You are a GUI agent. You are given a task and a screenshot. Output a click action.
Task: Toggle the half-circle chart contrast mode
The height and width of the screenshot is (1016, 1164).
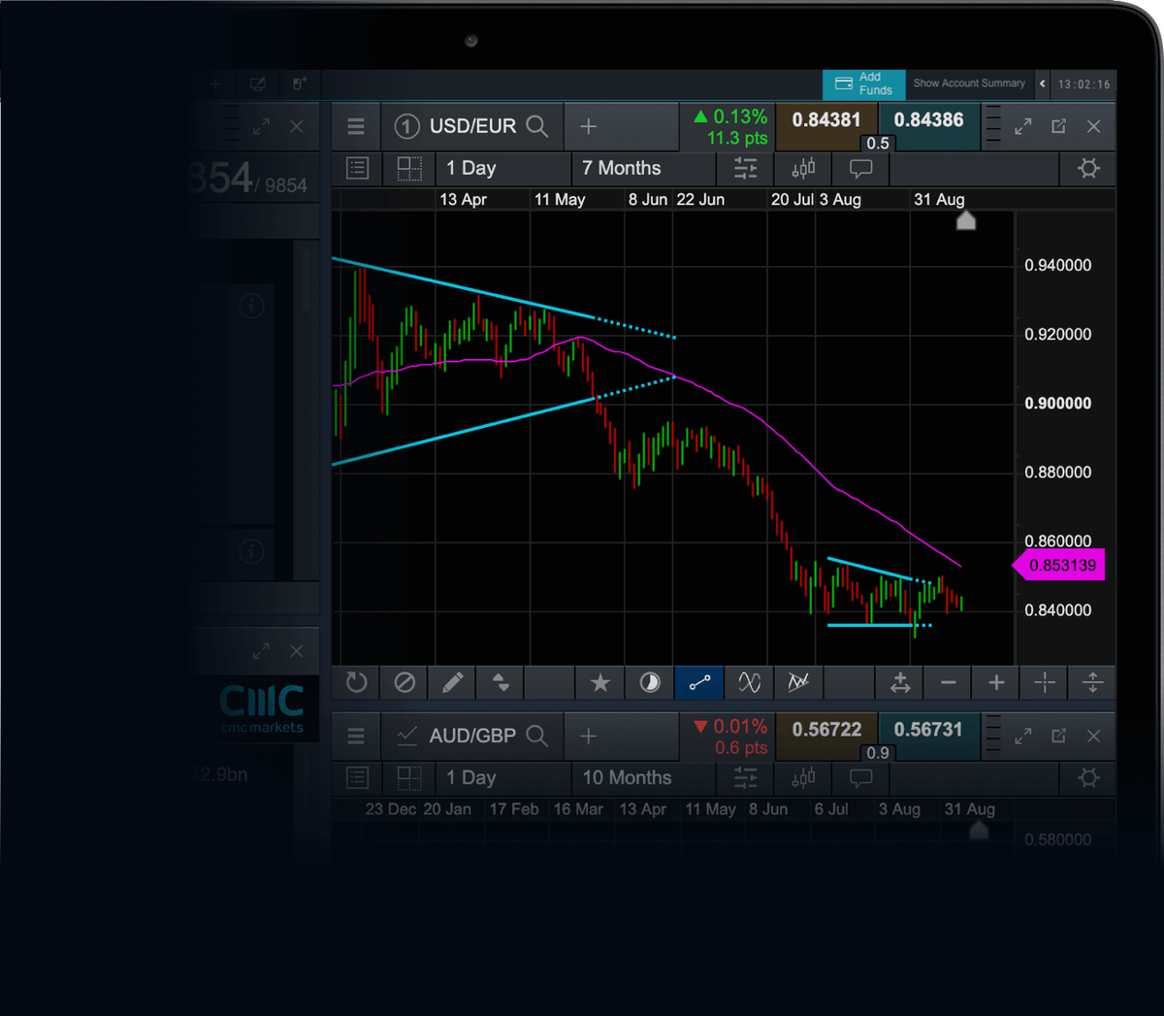click(x=648, y=682)
